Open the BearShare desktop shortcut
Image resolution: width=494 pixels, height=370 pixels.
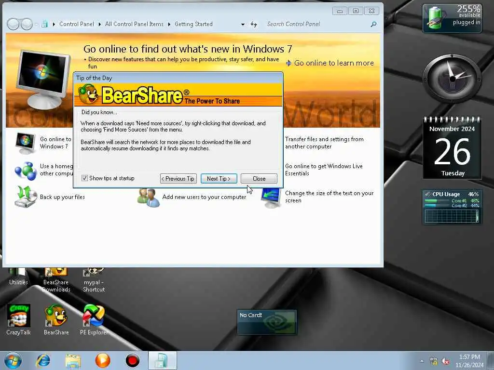point(56,320)
